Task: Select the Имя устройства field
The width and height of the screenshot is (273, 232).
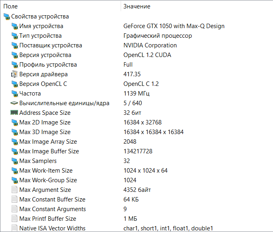Action: (x=41, y=26)
